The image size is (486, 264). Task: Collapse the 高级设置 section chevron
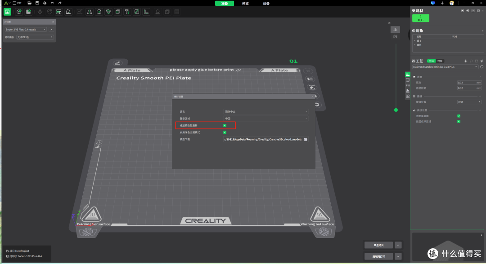480,110
